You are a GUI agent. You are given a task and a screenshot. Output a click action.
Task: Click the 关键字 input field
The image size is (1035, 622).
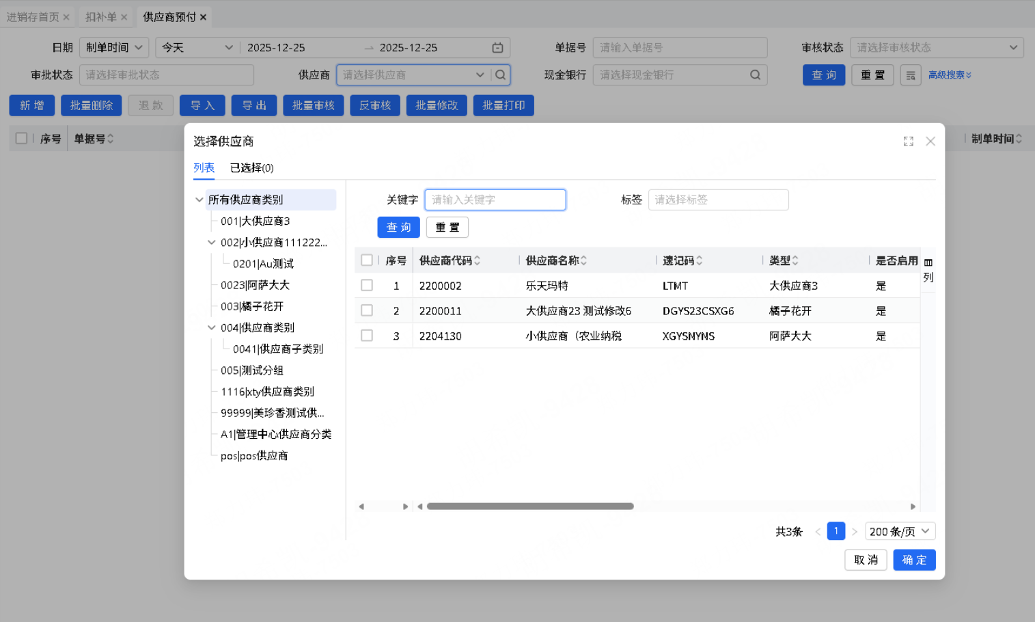tap(495, 200)
